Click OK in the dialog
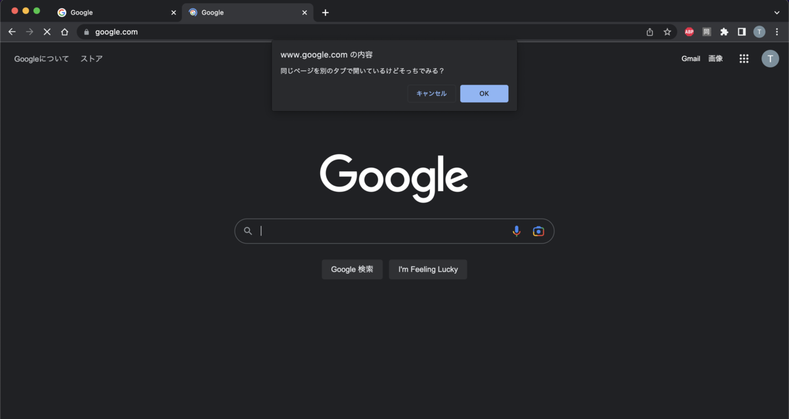789x419 pixels. click(484, 93)
